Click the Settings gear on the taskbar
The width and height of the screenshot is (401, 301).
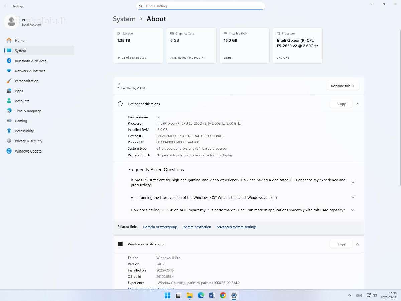(234, 295)
